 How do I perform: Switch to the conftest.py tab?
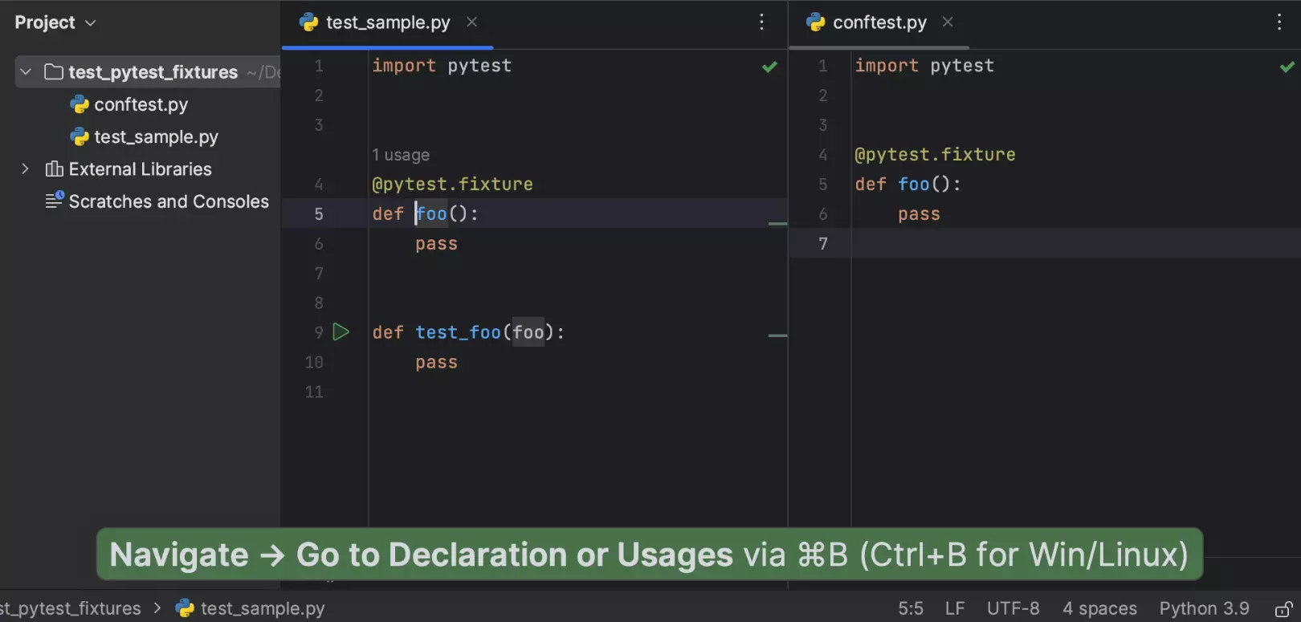click(x=879, y=22)
